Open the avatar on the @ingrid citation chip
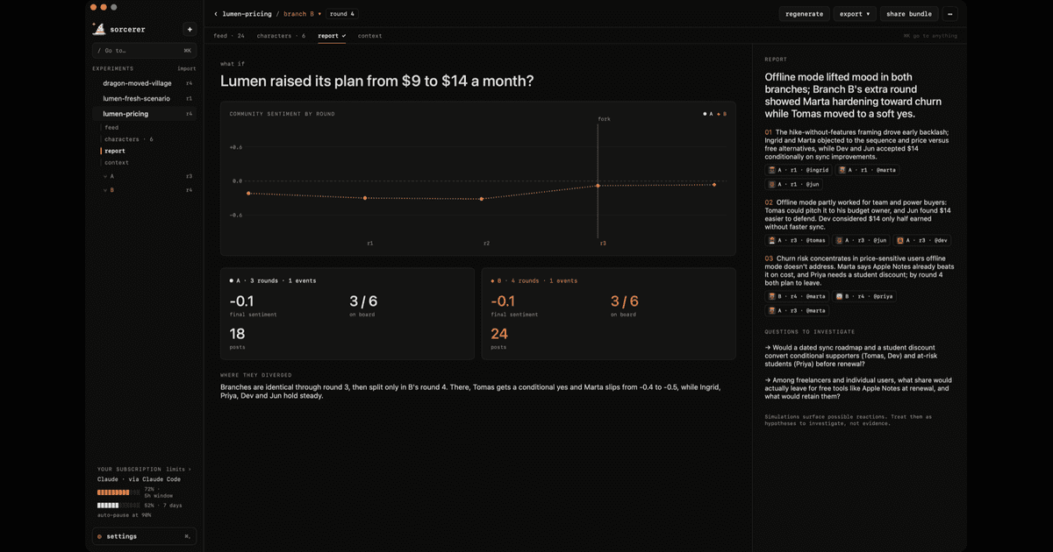The image size is (1053, 552). 772,170
